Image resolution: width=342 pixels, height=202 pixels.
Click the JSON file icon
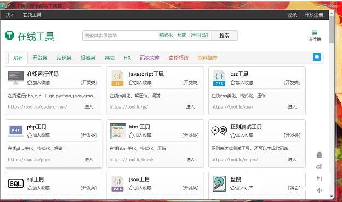click(x=117, y=184)
